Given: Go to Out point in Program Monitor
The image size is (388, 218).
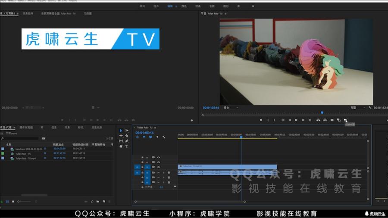Looking at the screenshot, I should (310, 120).
